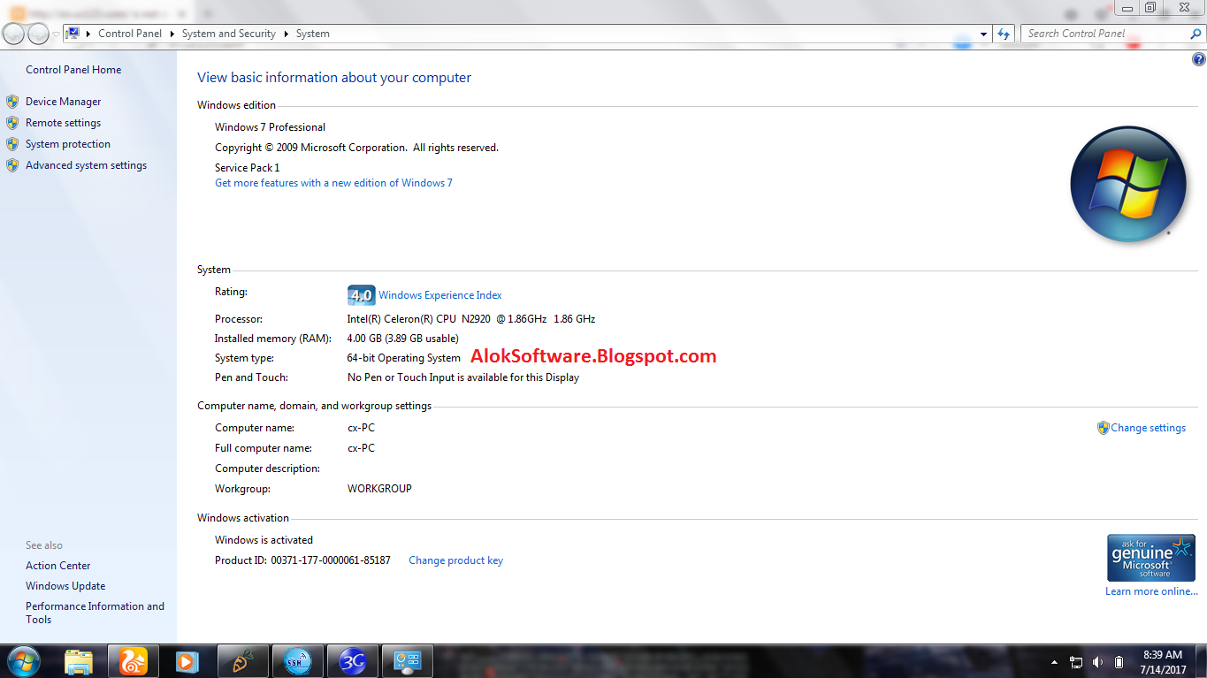Check the battery tray icon
Screen dimensions: 1207x678
click(x=1119, y=662)
